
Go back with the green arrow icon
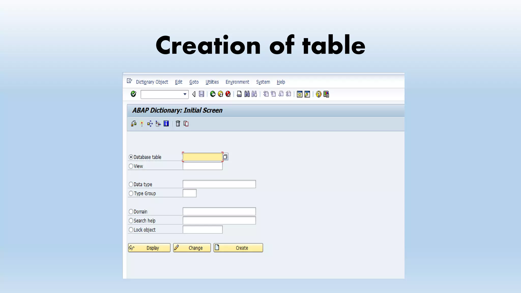[213, 94]
